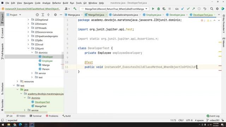Switch to the Developer.java editor tab
Image resolution: width=226 pixels, height=127 pixels.
pyautogui.click(x=177, y=15)
